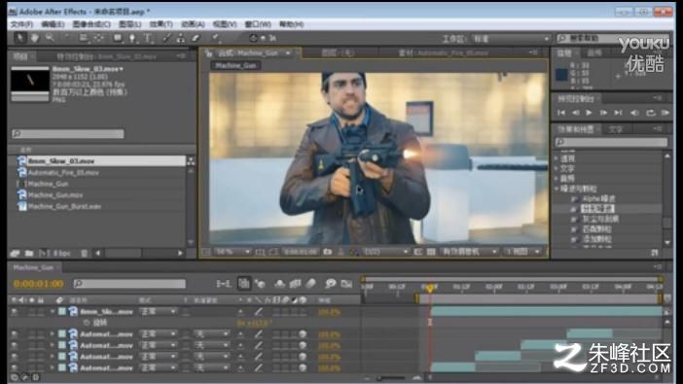Open the File menu

[21, 24]
